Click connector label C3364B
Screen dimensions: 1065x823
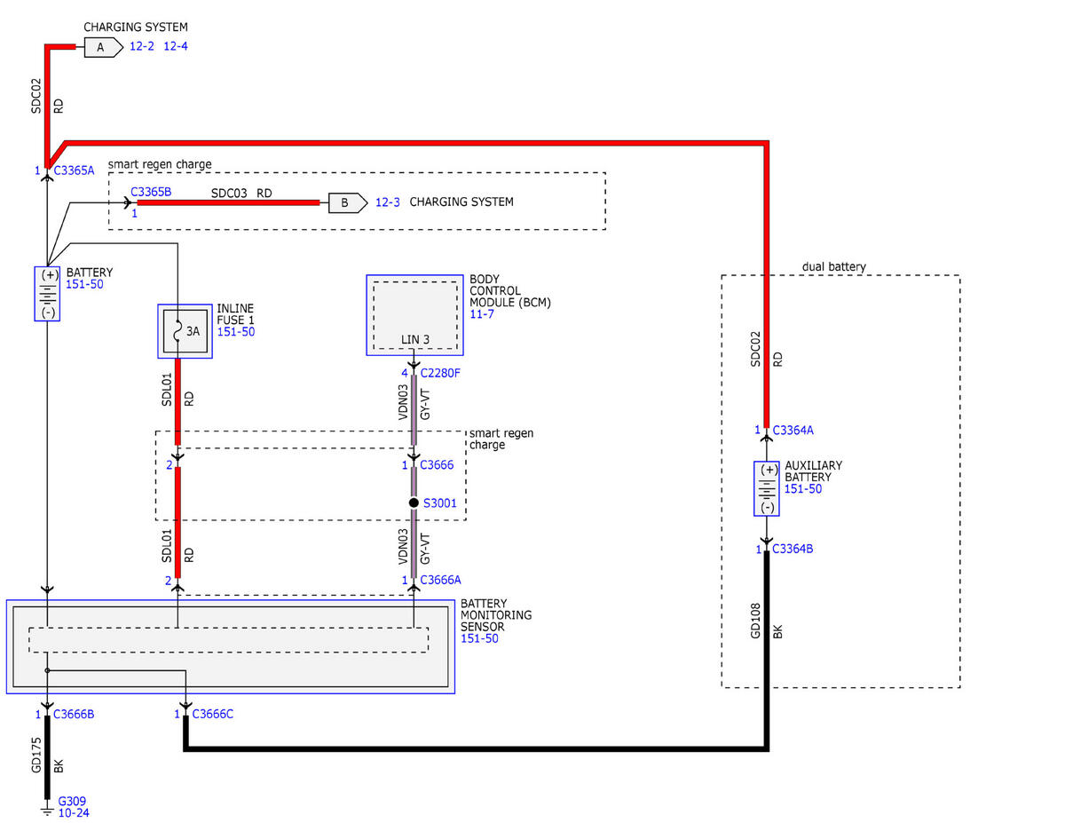(x=793, y=549)
